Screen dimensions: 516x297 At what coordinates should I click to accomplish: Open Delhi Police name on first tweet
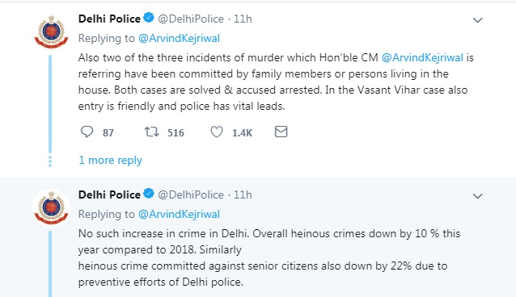[x=109, y=19]
